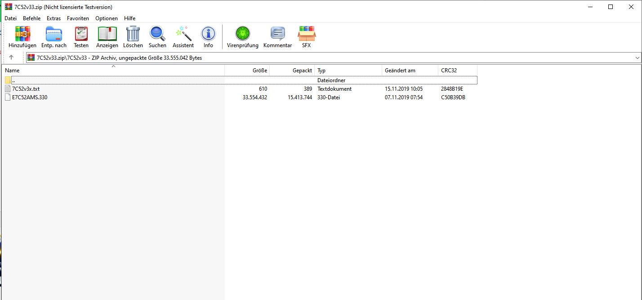Click the archive icon in address bar
The image size is (642, 300).
pyautogui.click(x=31, y=57)
